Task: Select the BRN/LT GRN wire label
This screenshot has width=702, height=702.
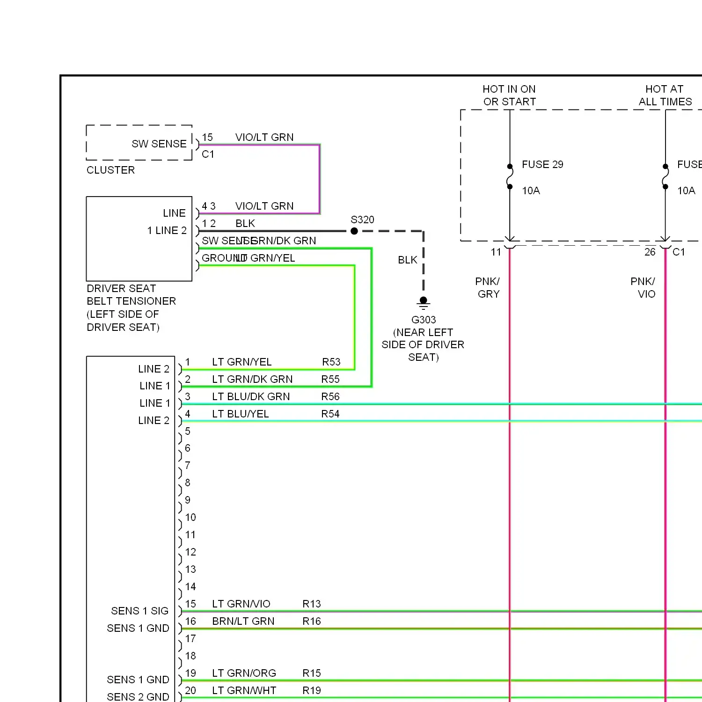Action: coord(243,621)
